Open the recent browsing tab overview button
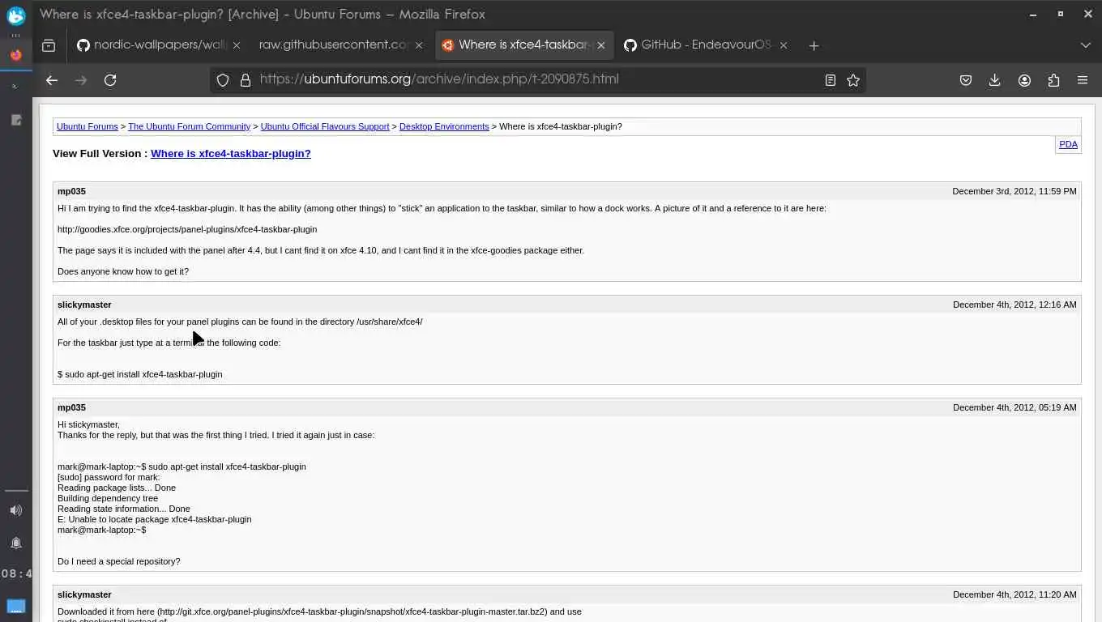The width and height of the screenshot is (1102, 622). click(x=49, y=45)
